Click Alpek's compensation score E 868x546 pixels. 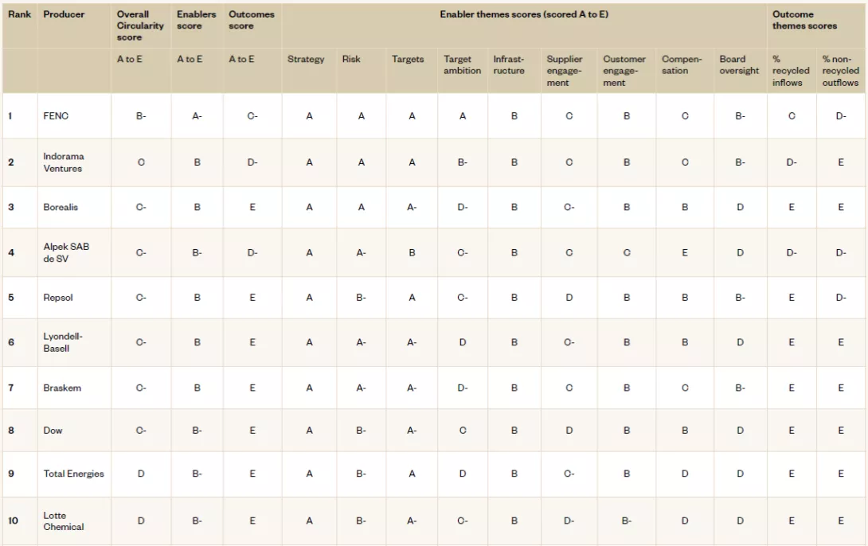coord(685,253)
